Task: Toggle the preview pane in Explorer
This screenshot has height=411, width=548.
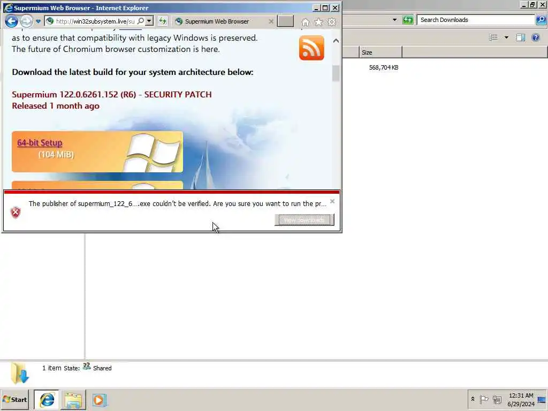Action: coord(520,37)
